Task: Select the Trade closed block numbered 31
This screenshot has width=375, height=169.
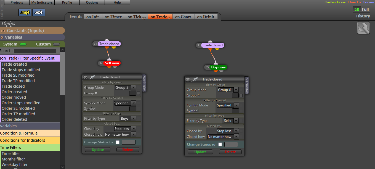Action: (x=109, y=44)
